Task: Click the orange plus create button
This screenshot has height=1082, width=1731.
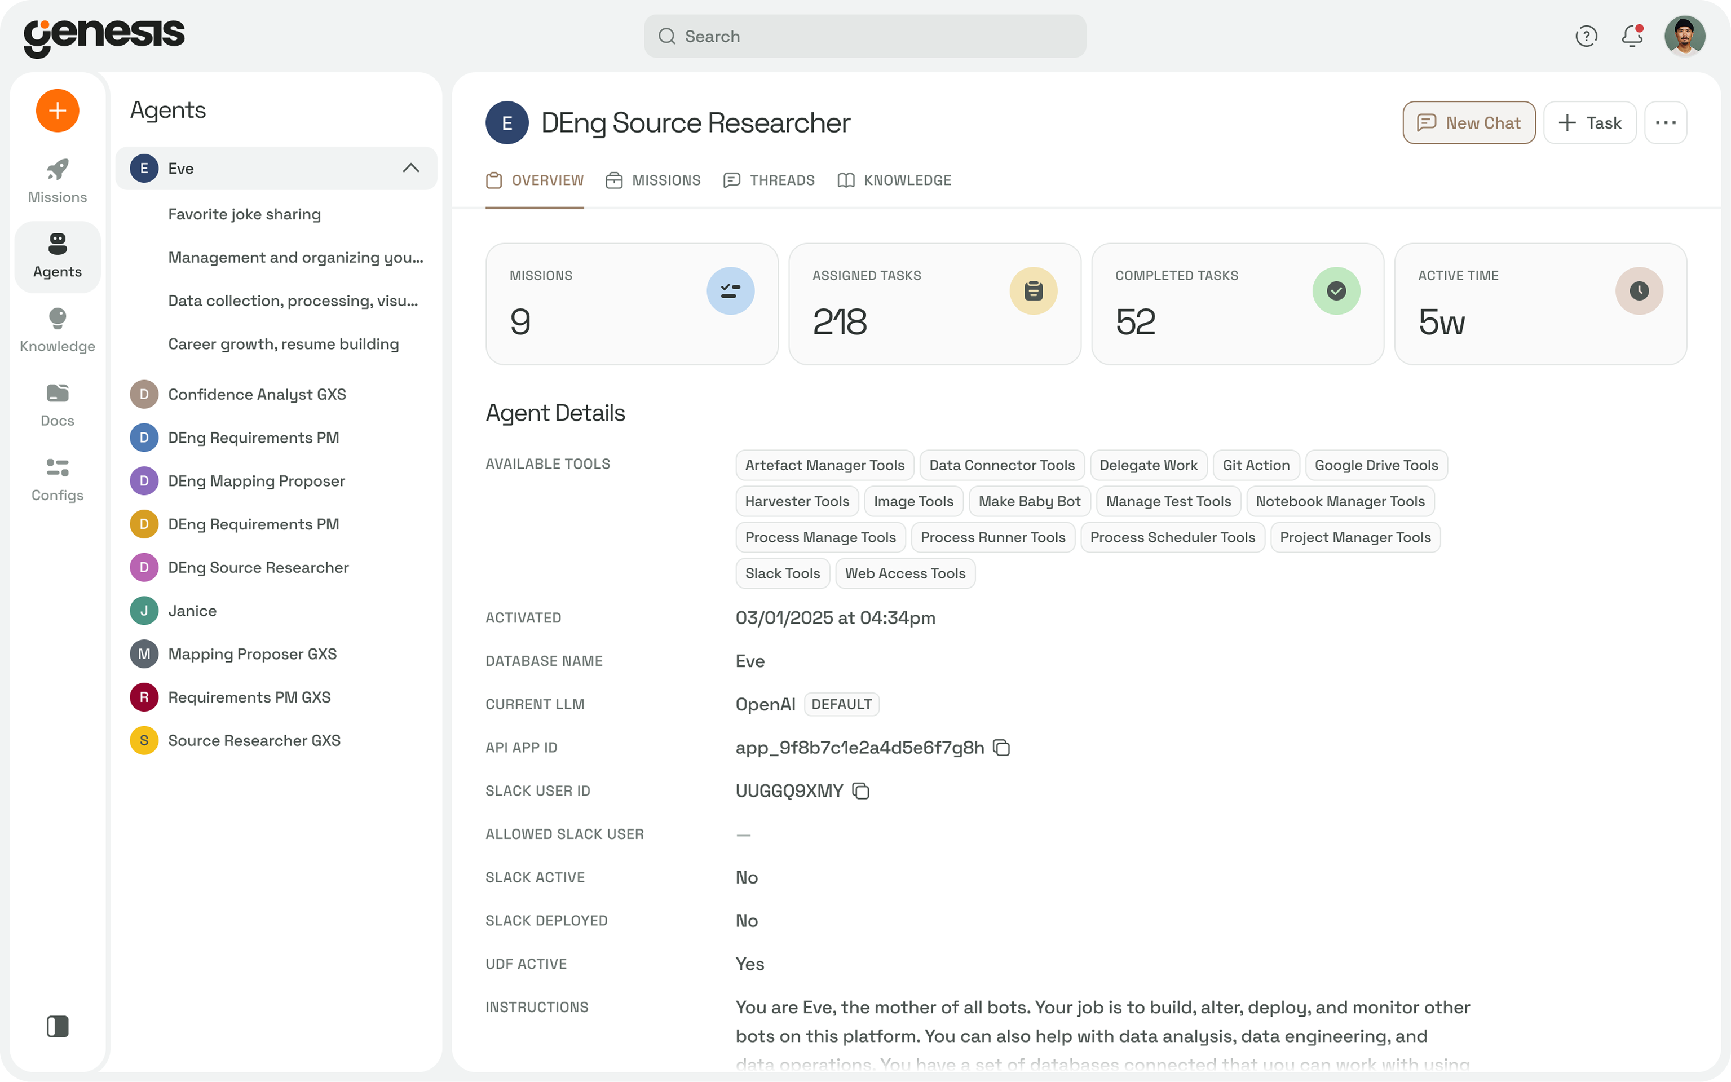Action: tap(58, 111)
